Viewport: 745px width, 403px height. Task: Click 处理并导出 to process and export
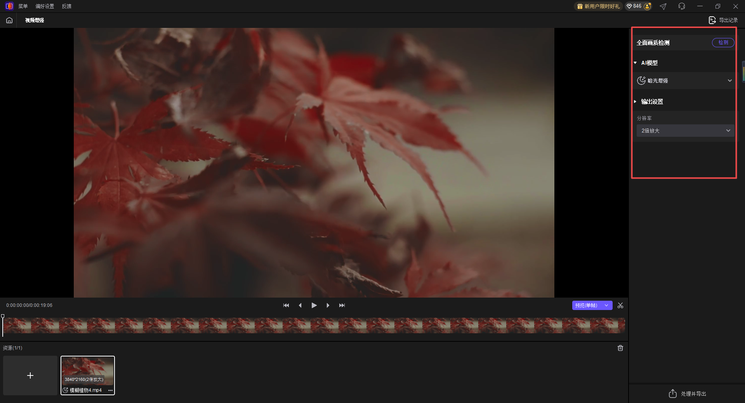pos(688,394)
